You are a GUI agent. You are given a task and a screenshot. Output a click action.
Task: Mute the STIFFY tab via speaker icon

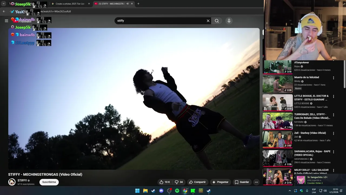[x=128, y=4]
